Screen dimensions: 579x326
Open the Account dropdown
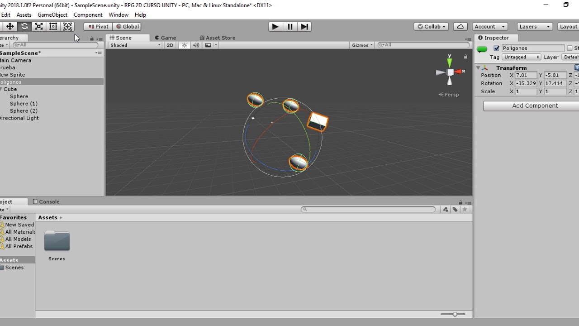489,27
